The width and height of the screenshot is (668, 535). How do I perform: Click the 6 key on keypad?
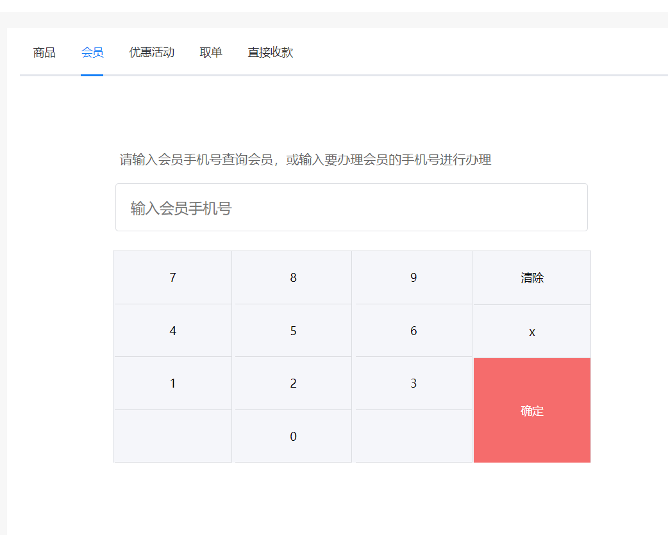413,331
